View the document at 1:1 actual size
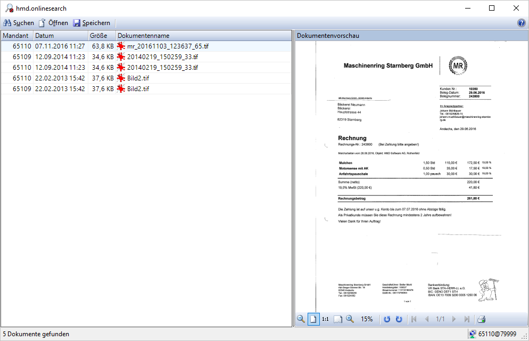 coord(325,319)
